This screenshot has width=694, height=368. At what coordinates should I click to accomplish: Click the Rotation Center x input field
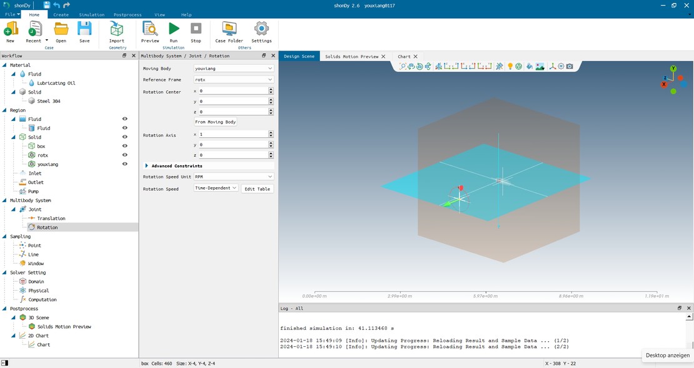233,90
